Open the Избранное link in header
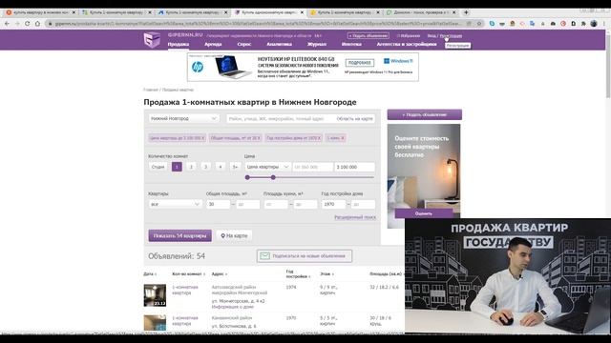 click(x=409, y=36)
